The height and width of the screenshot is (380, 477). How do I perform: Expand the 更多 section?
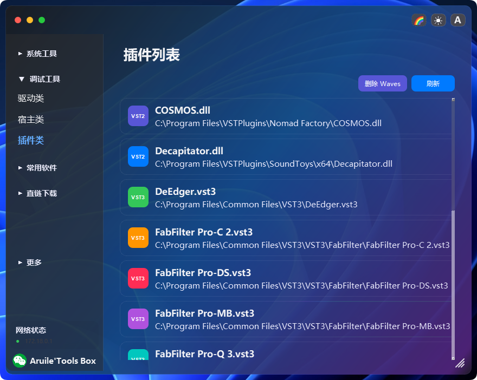pyautogui.click(x=30, y=263)
